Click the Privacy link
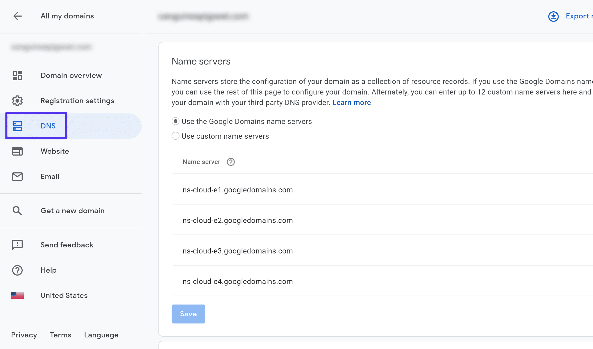The width and height of the screenshot is (593, 349). [24, 335]
